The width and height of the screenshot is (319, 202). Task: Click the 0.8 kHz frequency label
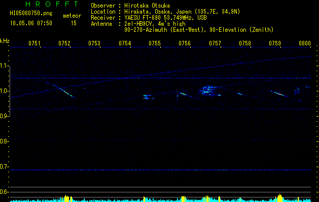(4, 141)
